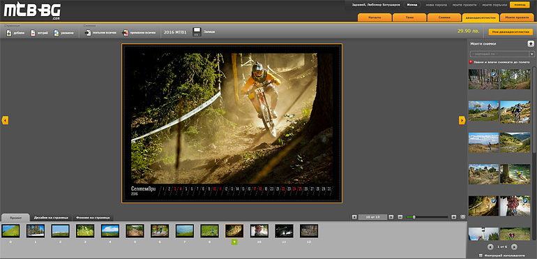Click the zoom in plus icon

pyautogui.click(x=454, y=217)
